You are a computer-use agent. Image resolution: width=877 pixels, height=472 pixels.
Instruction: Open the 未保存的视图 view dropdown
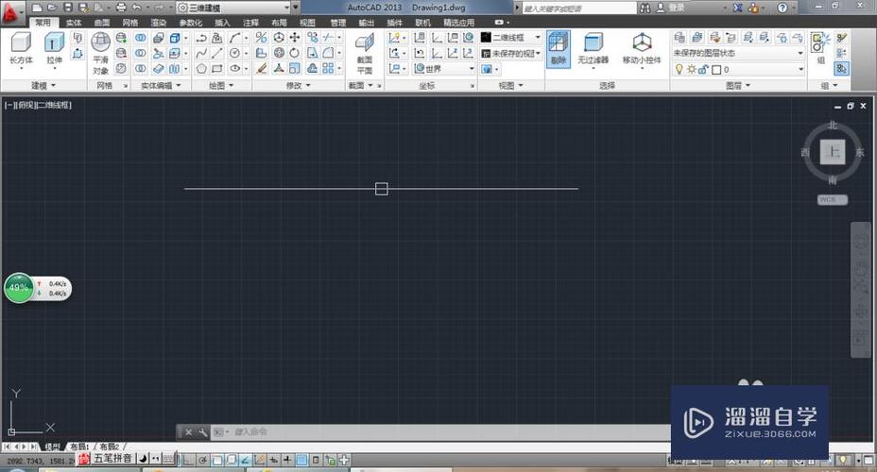(510, 53)
